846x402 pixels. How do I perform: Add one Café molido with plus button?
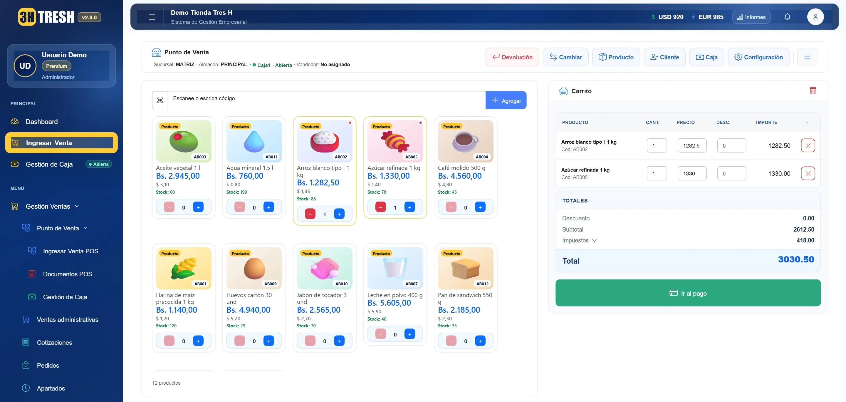480,207
